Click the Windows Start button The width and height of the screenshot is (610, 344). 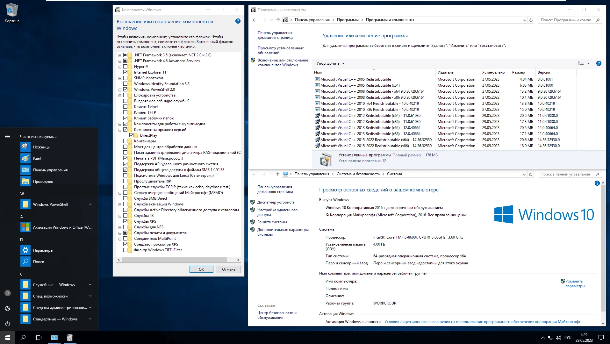click(x=8, y=338)
